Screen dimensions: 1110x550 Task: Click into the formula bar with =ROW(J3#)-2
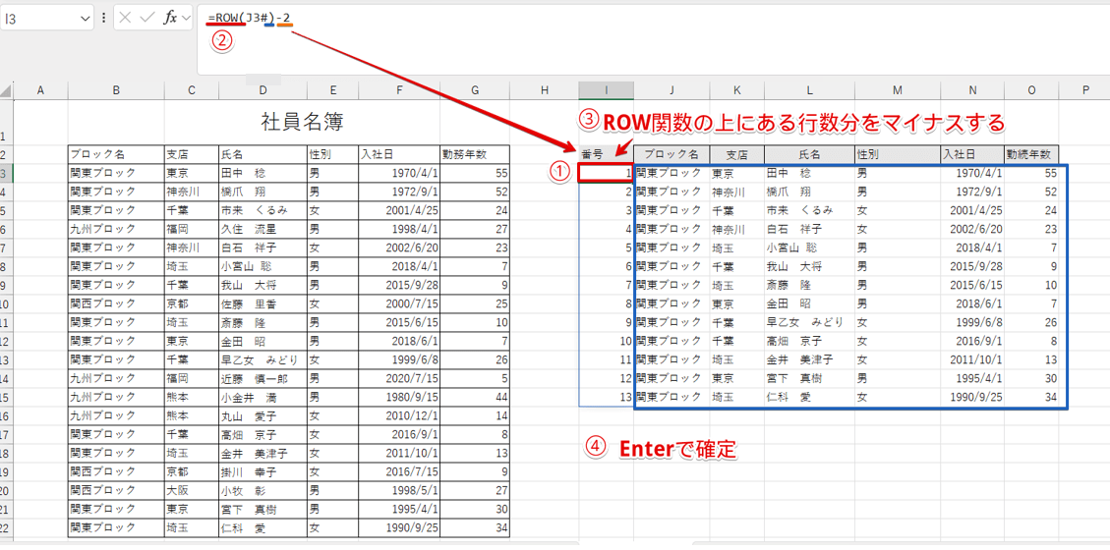[x=590, y=18]
